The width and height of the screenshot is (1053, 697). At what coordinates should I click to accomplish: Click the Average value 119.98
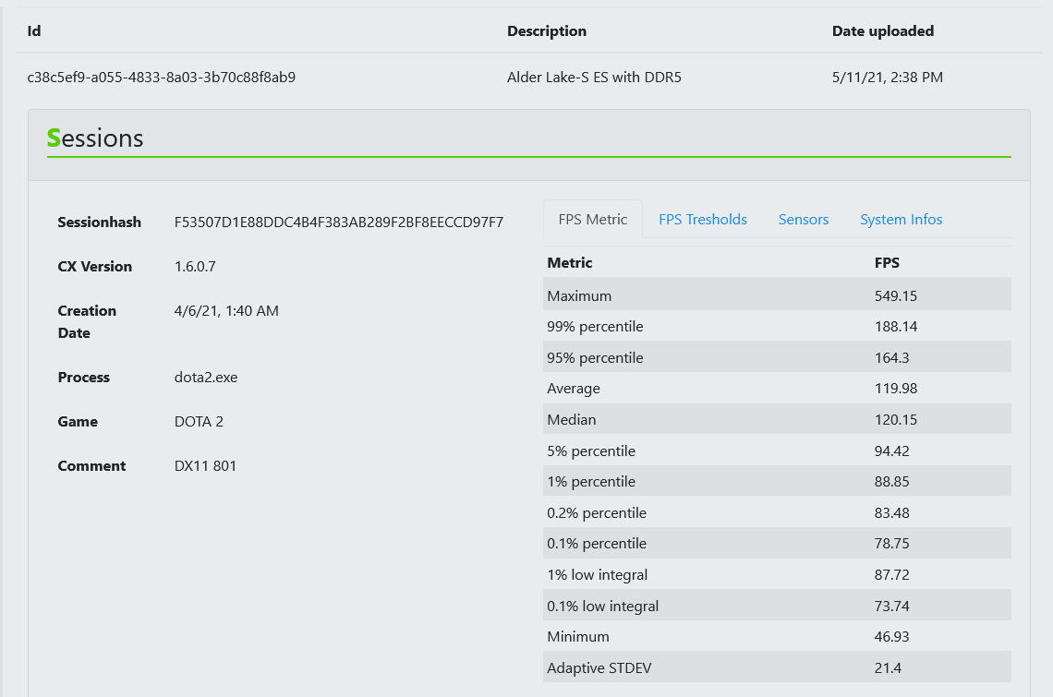coord(895,389)
